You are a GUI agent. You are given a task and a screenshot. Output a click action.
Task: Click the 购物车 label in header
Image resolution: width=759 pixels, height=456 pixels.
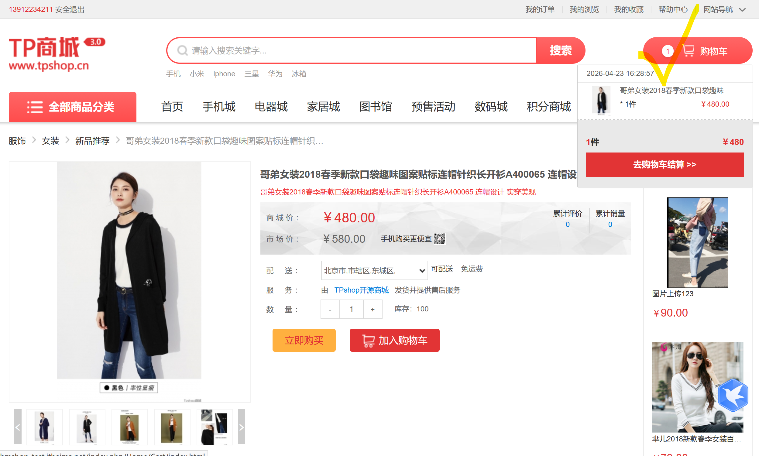pos(713,51)
